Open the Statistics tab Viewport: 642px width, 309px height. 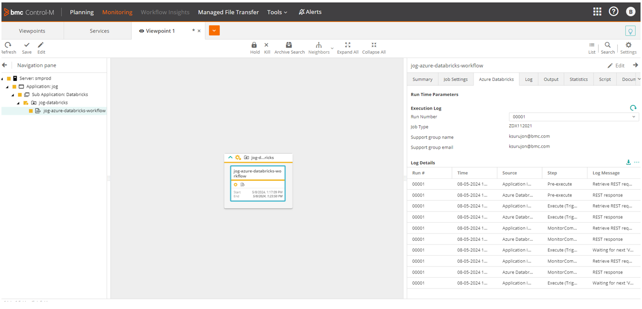pos(579,79)
